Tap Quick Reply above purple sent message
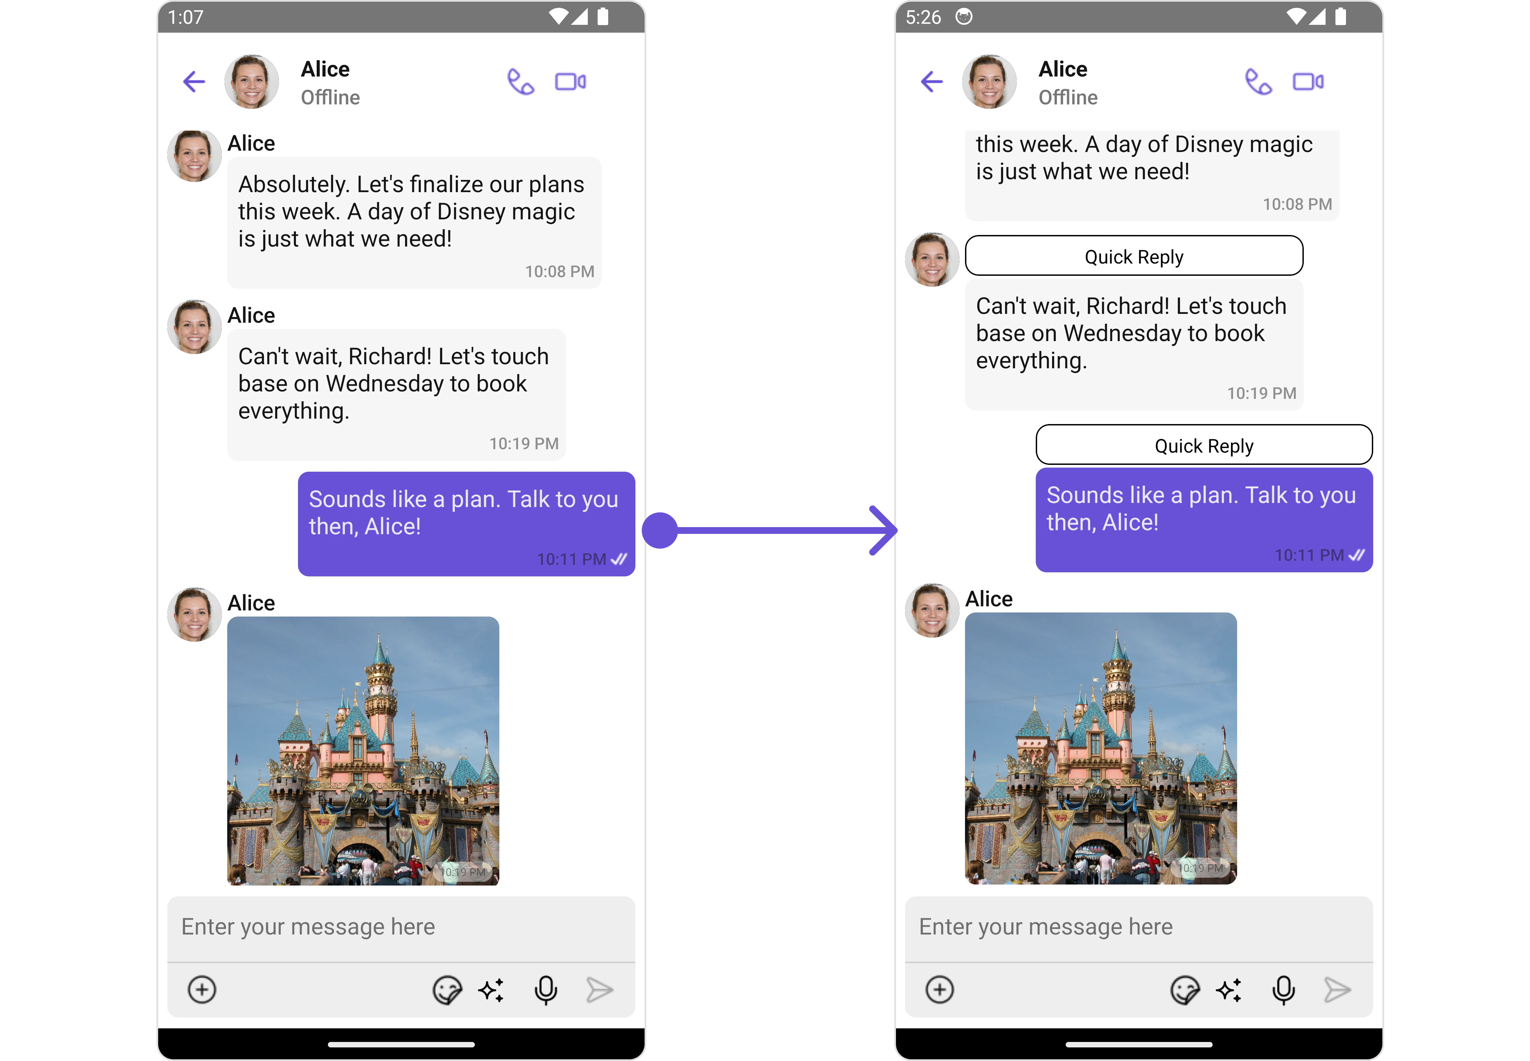The image size is (1530, 1061). pyautogui.click(x=1203, y=445)
